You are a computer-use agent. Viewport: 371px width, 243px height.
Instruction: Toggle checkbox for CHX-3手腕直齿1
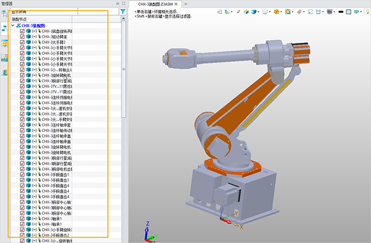coord(23,175)
